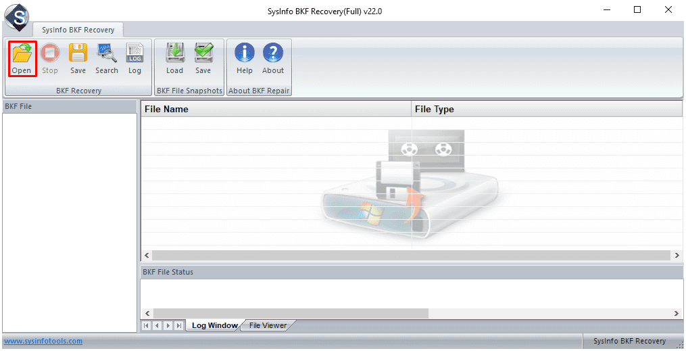Screen dimensions: 686x351
Task: Open the Help icon
Action: [245, 59]
